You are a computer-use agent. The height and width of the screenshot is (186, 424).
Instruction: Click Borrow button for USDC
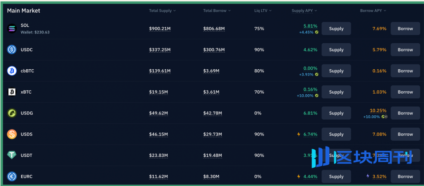tap(405, 50)
